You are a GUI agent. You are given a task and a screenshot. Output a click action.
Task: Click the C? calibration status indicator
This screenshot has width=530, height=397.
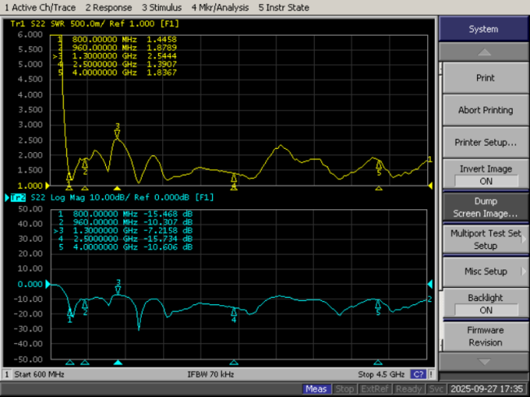click(418, 374)
